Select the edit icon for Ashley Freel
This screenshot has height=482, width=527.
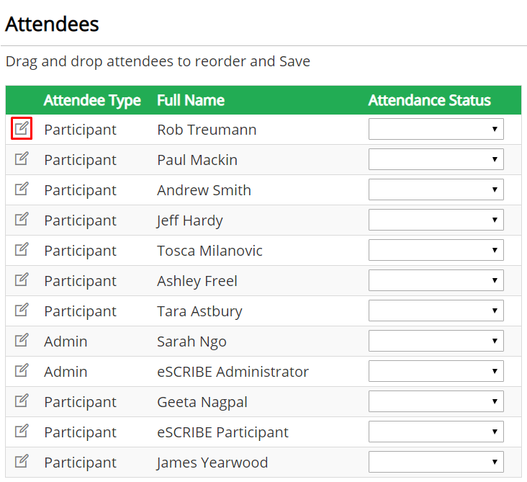(x=22, y=280)
